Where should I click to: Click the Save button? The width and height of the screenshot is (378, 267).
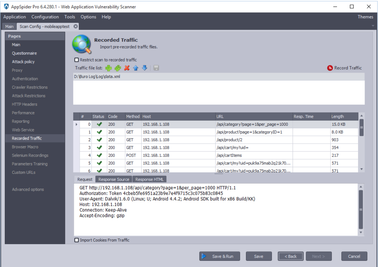pyautogui.click(x=259, y=256)
